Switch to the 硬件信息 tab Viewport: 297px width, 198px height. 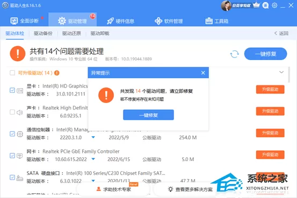120,21
